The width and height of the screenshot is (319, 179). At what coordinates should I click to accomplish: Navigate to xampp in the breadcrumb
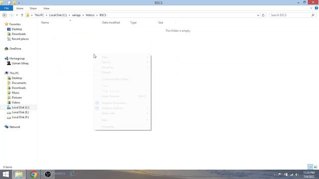[x=76, y=15]
